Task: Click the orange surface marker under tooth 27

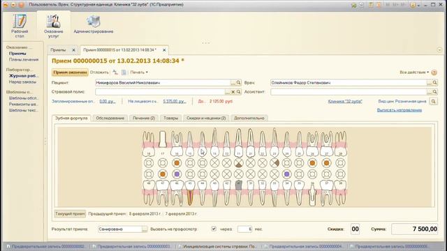Action: pyautogui.click(x=326, y=163)
